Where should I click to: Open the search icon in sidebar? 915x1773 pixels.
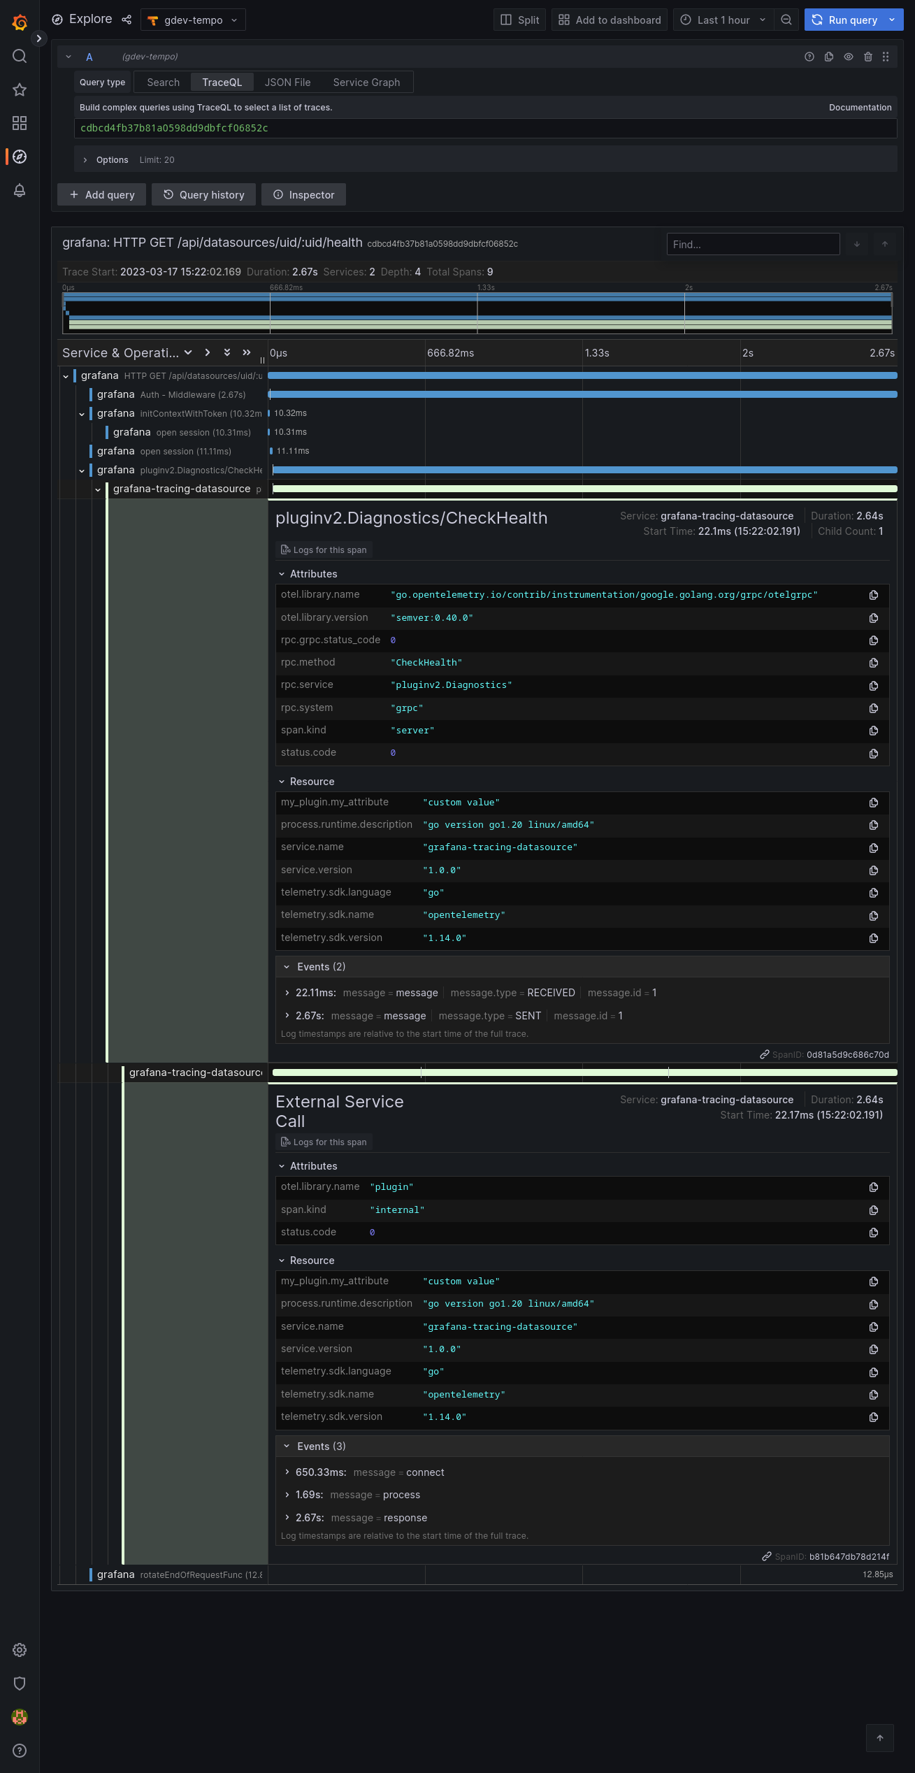click(20, 56)
